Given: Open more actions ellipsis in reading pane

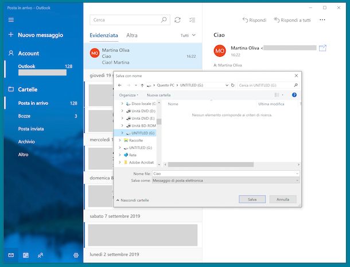Looking at the screenshot, I should point(322,20).
